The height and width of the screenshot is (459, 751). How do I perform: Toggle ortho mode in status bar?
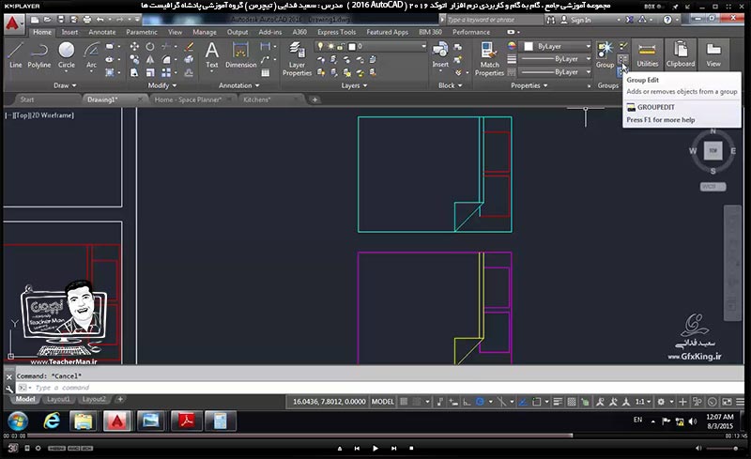pyautogui.click(x=467, y=402)
